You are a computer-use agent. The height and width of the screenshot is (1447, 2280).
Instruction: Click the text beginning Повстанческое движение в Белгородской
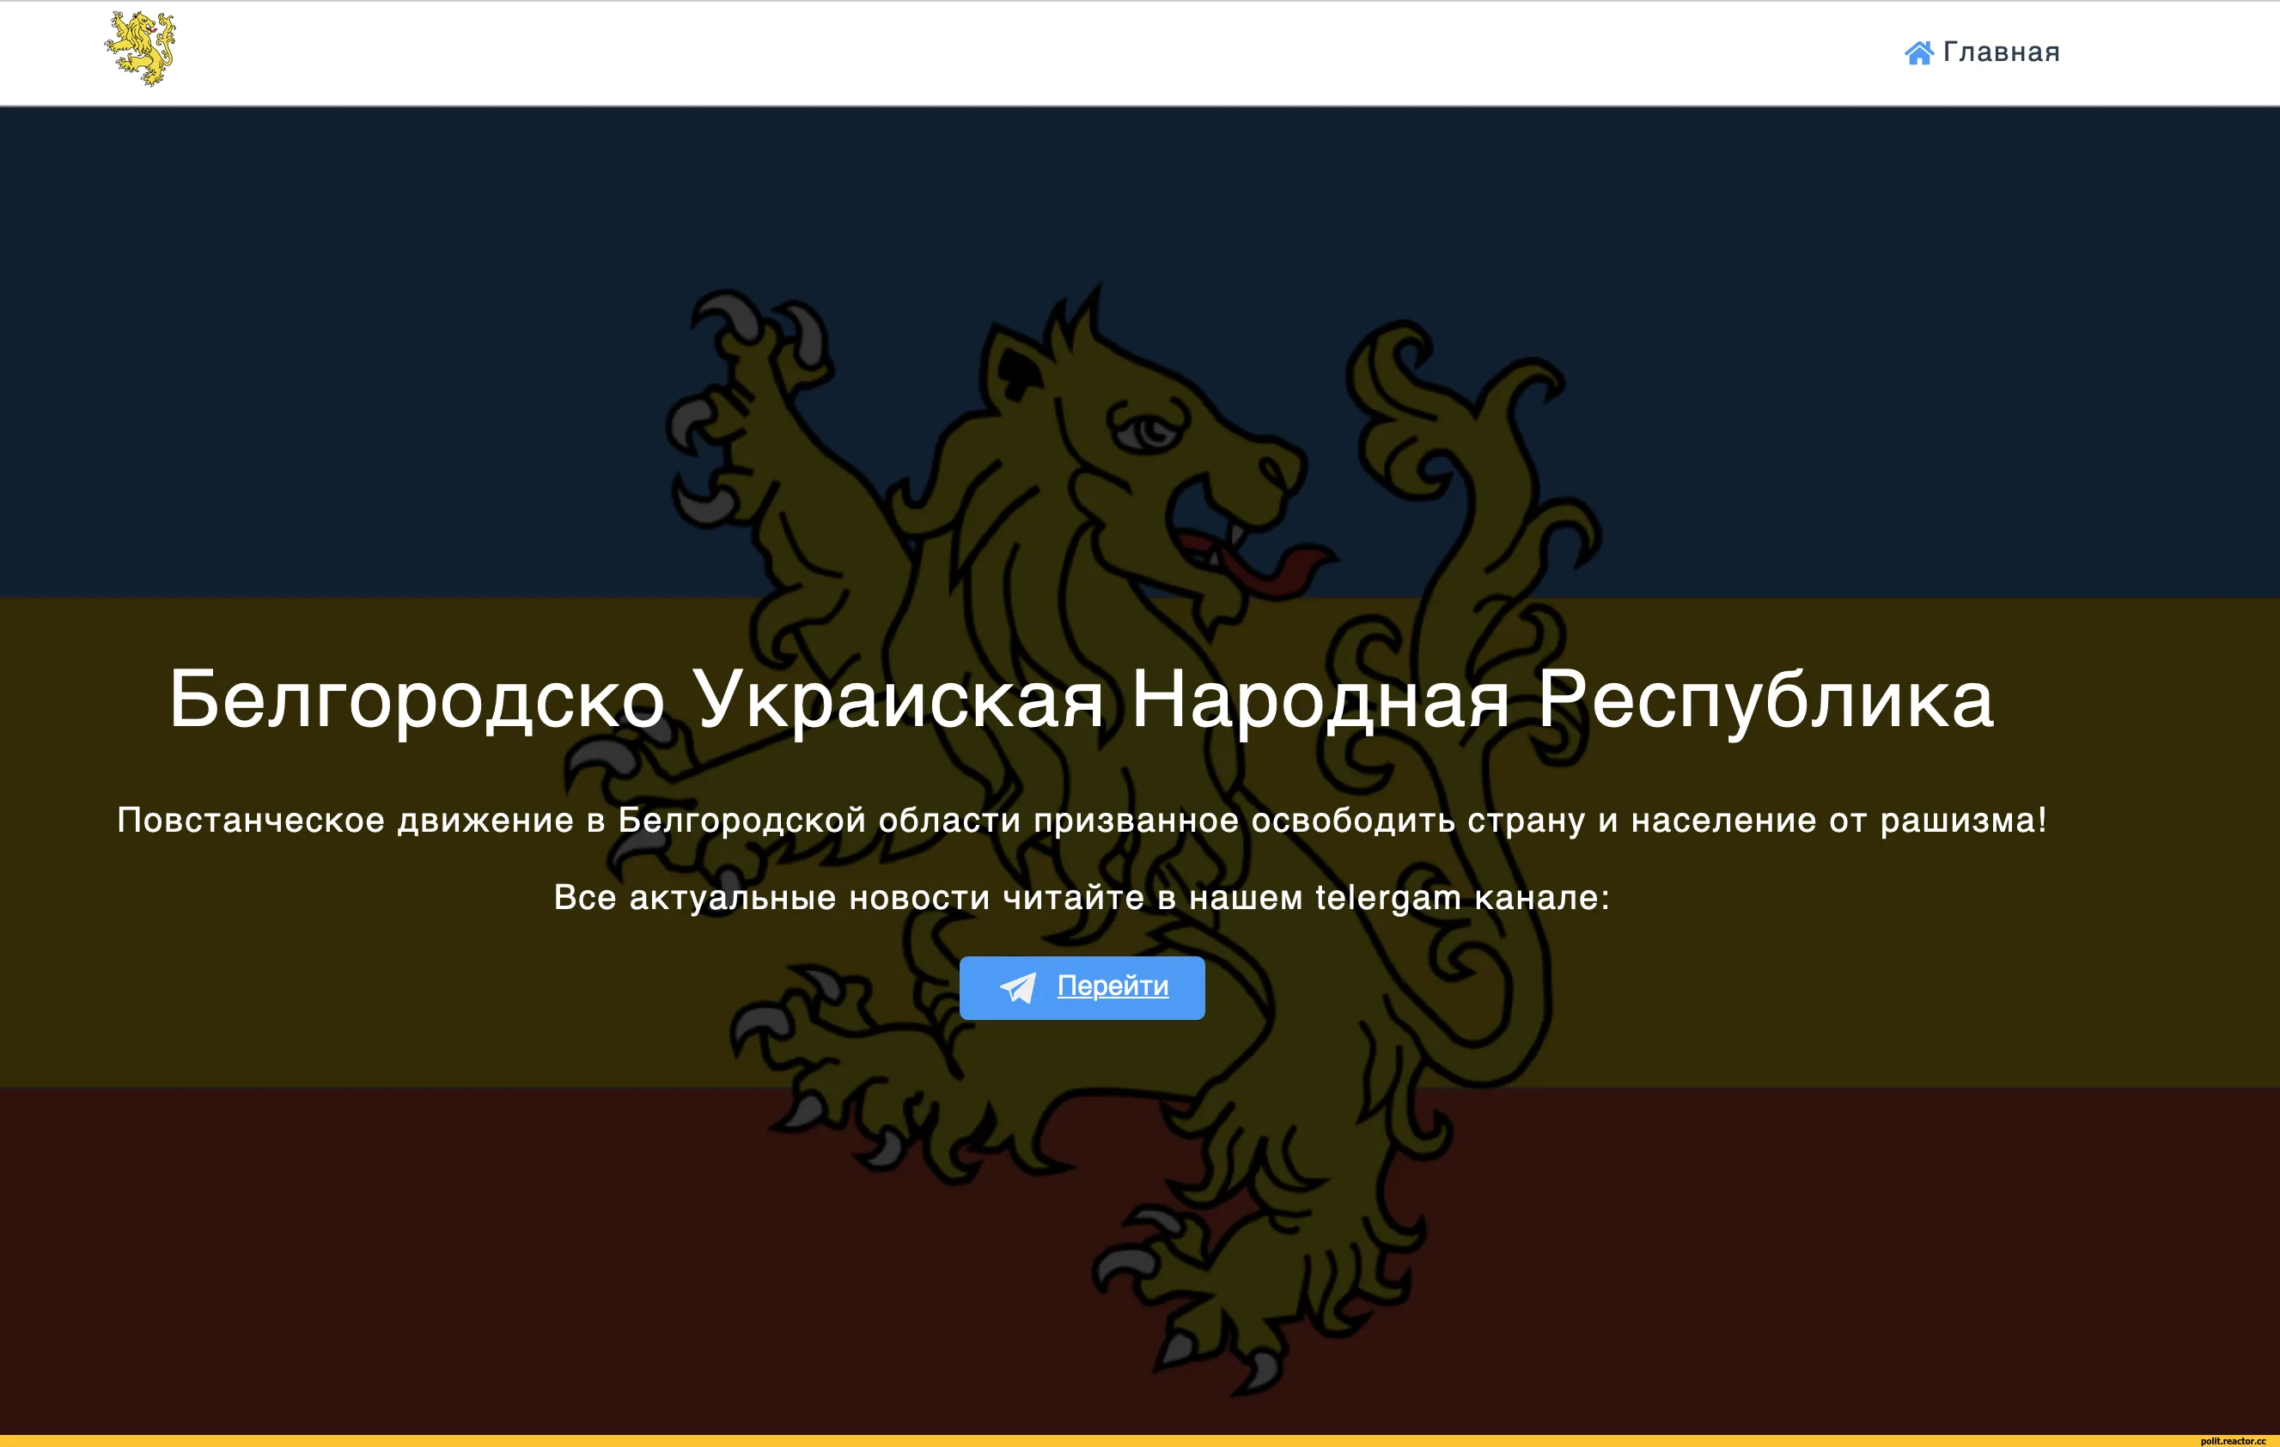tap(1082, 820)
